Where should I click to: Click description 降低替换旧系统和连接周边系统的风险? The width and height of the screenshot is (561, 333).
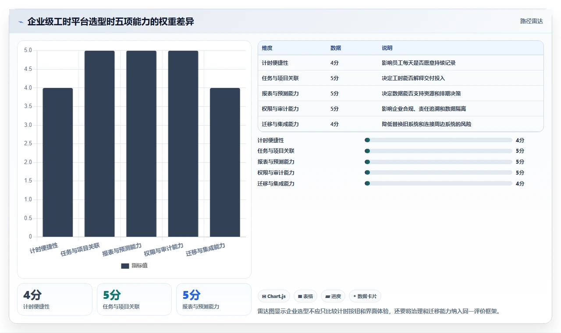pos(426,124)
